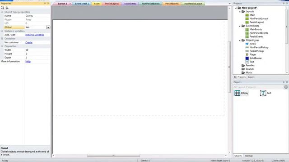The width and height of the screenshot is (289, 162).
Task: Close the Objects panel
Action: coord(287,82)
